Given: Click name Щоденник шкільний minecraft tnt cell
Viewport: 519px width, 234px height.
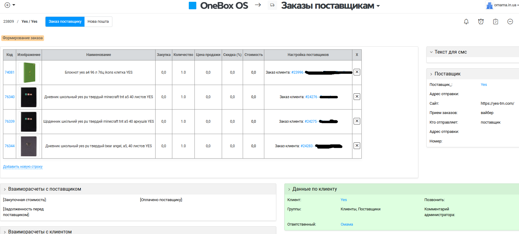Looking at the screenshot, I should click(99, 121).
